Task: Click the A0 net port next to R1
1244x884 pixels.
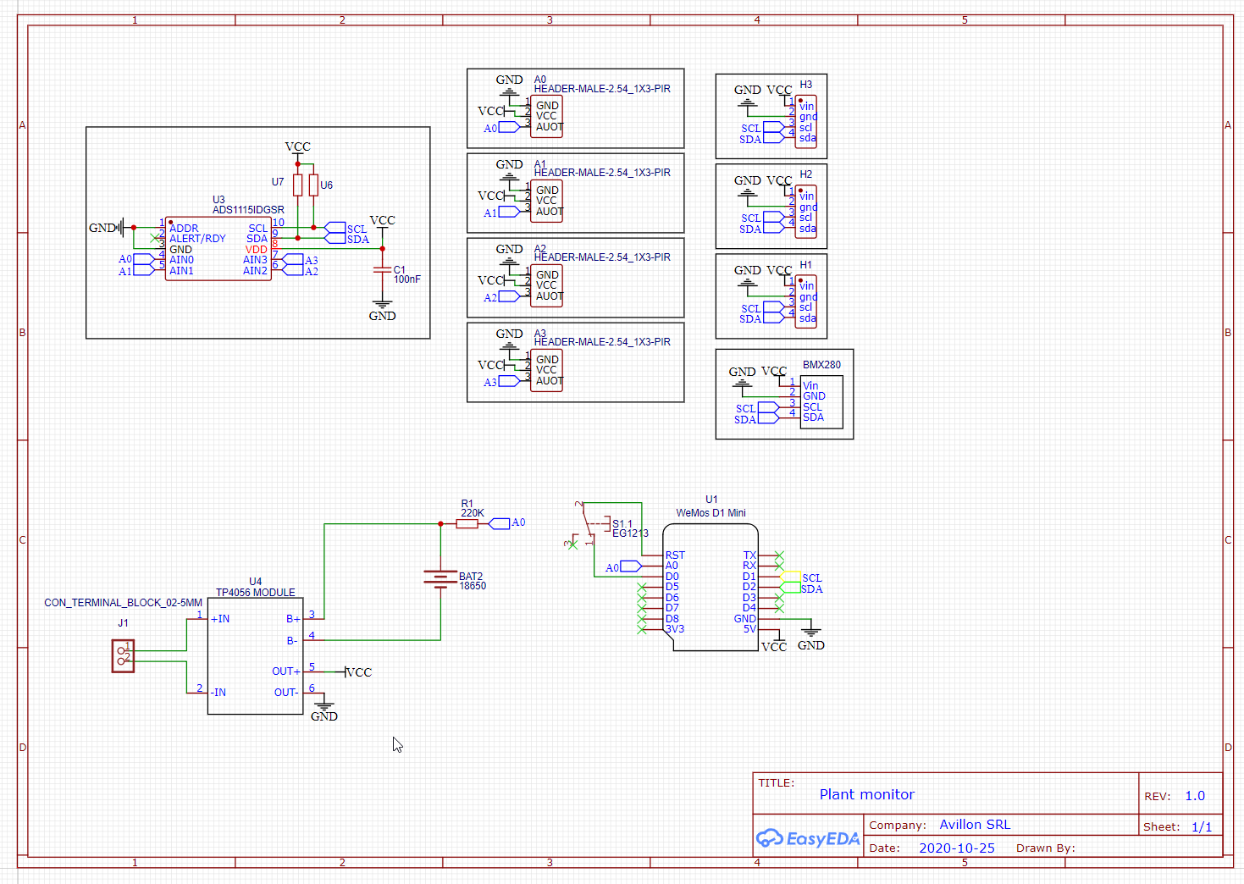Action: coord(508,523)
